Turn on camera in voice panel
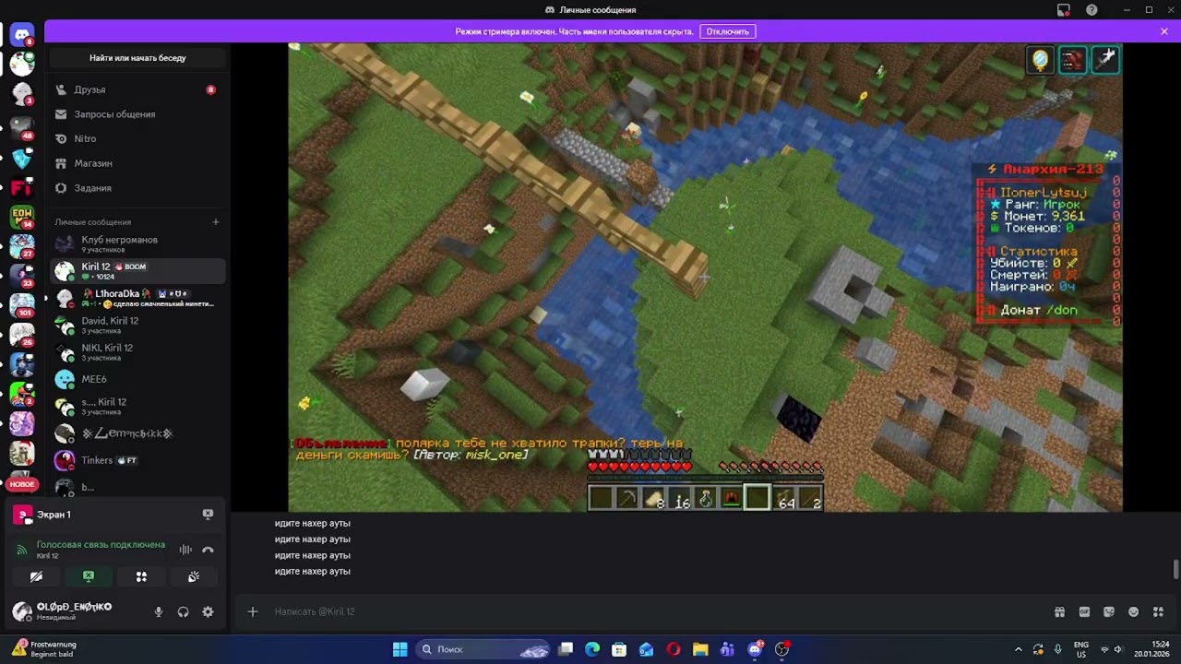Image resolution: width=1181 pixels, height=664 pixels. (x=36, y=576)
